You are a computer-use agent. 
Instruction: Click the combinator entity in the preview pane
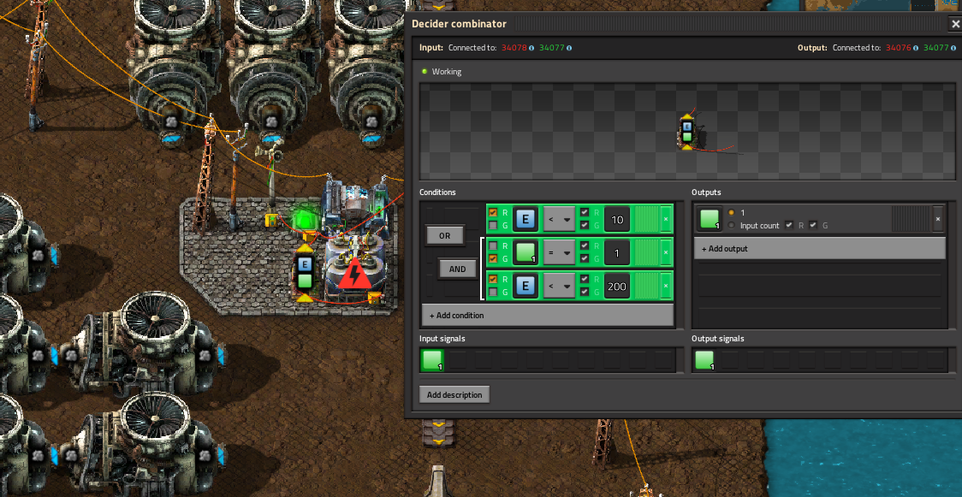tap(688, 131)
